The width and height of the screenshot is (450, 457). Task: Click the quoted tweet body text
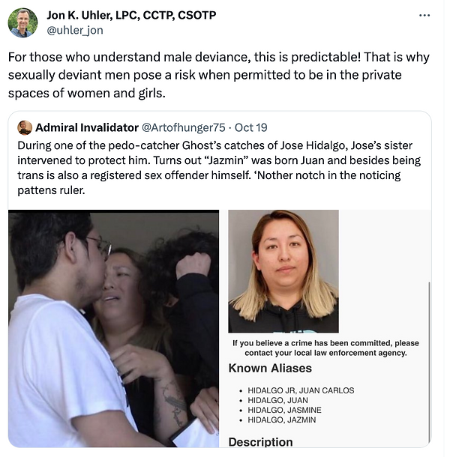[x=219, y=168]
